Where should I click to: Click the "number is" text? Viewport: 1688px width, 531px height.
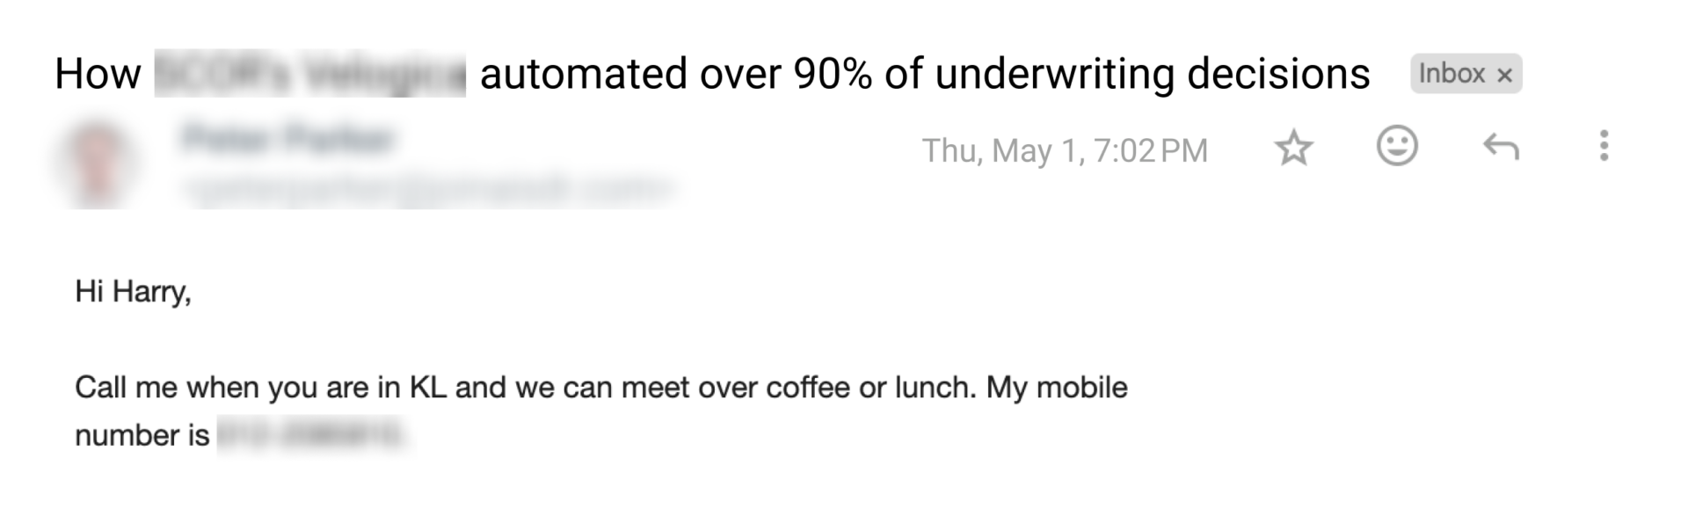(142, 435)
